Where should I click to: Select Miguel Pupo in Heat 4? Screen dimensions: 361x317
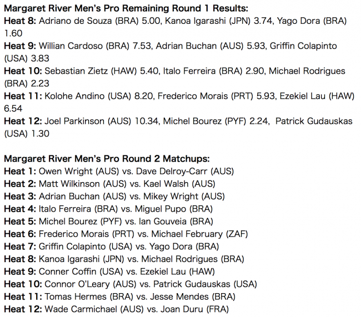pyautogui.click(x=161, y=209)
